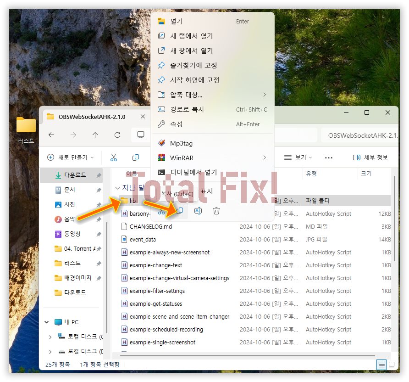409x382 pixels.
Task: Open 사진 in sidebar
Action: pyautogui.click(x=71, y=204)
